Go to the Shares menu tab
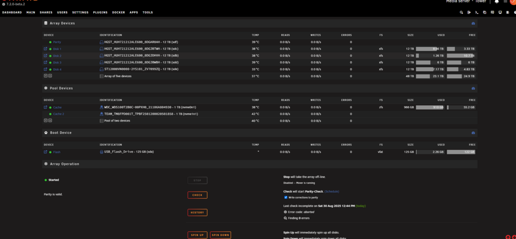 click(46, 12)
